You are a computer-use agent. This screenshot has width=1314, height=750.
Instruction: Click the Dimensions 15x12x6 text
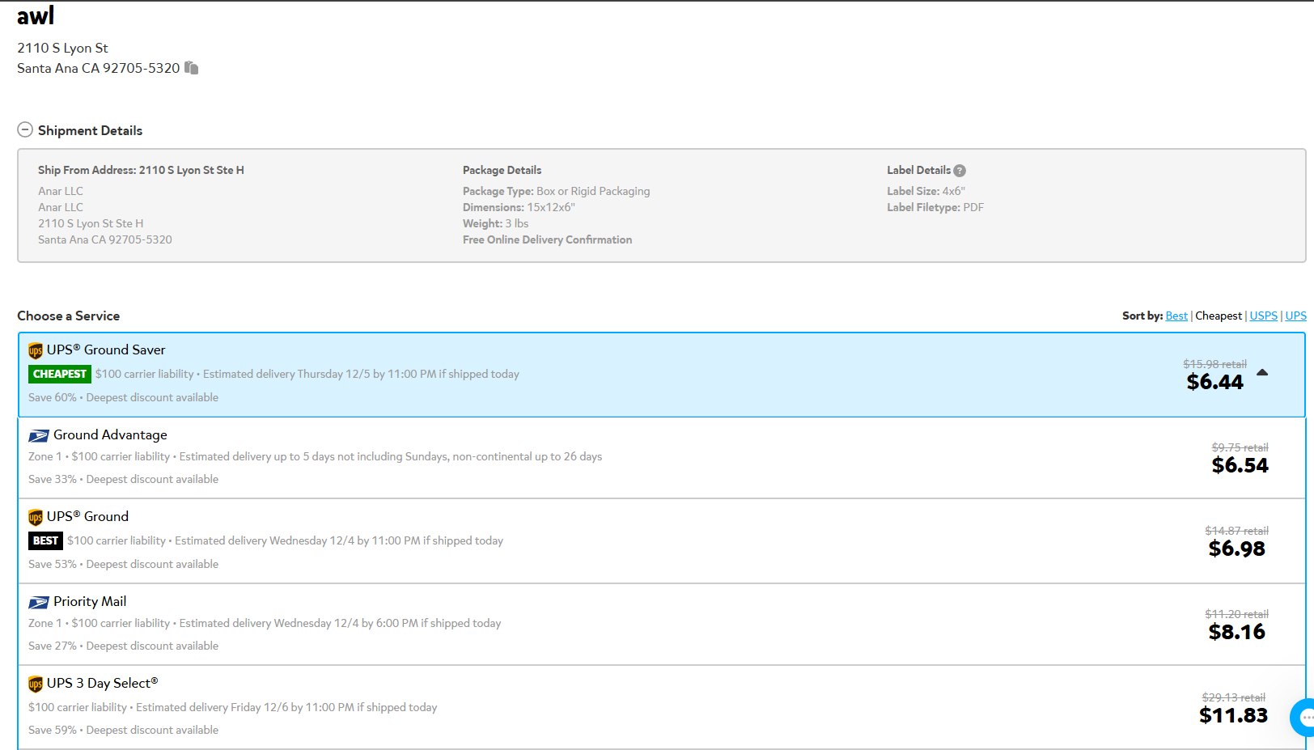pos(519,207)
